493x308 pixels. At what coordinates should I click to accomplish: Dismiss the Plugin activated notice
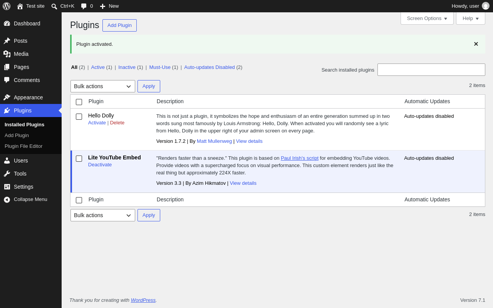point(476,44)
